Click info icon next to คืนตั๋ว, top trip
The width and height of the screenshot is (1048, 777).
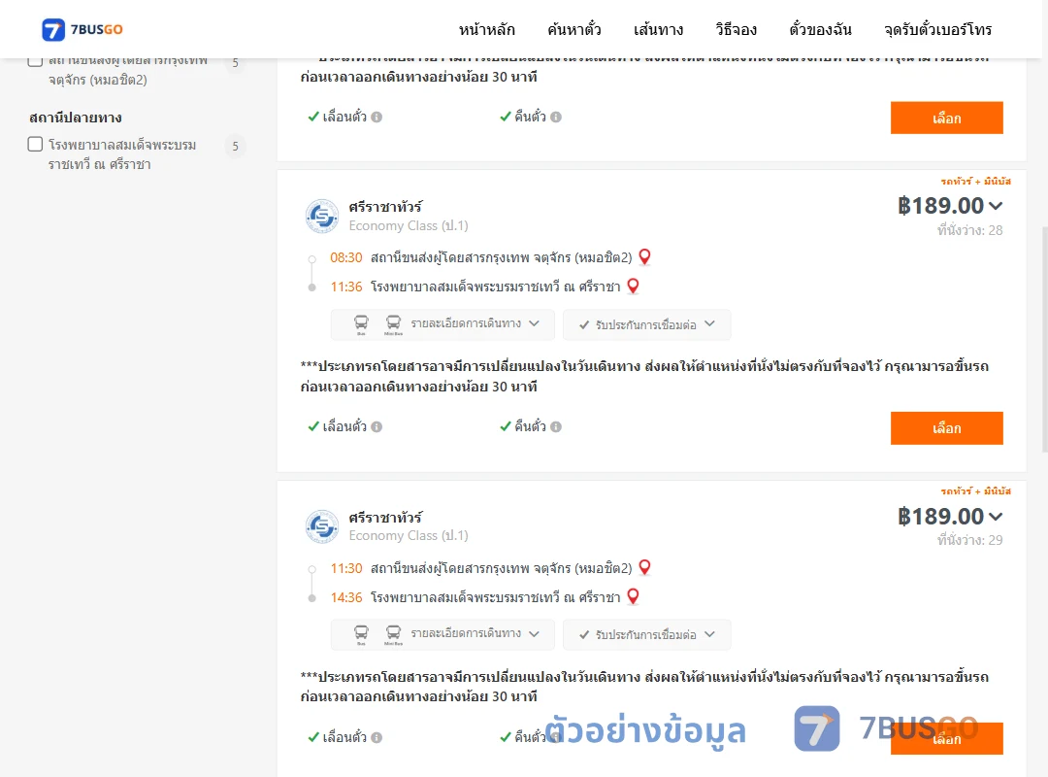(x=556, y=118)
